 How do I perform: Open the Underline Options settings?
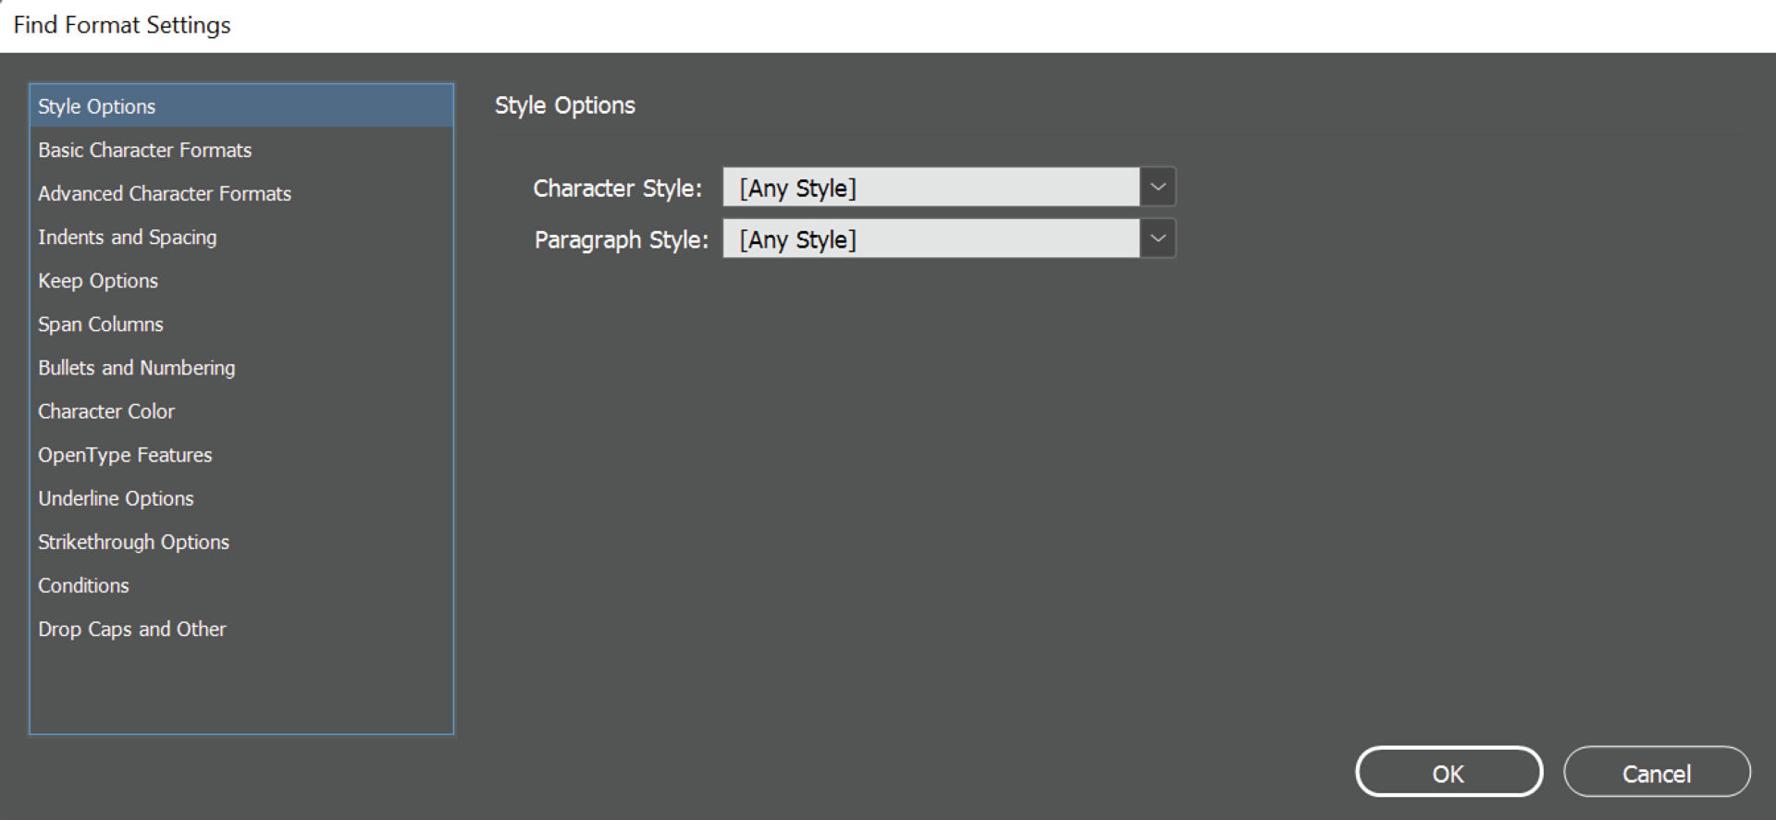(116, 497)
